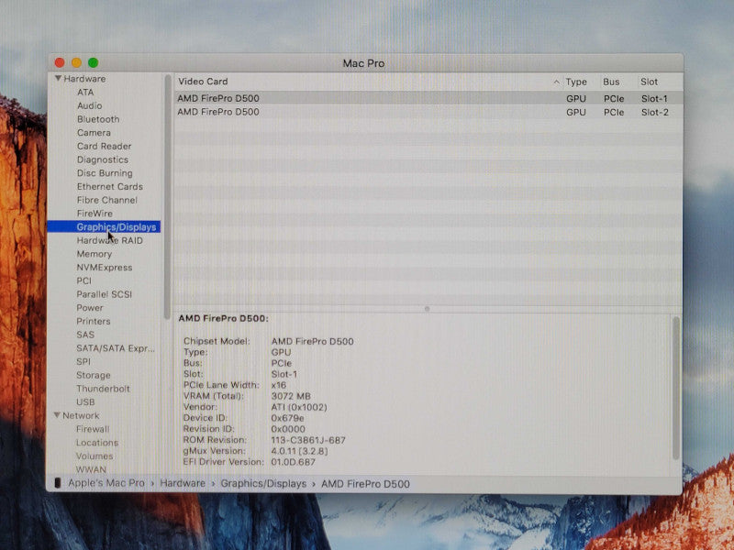
Task: Open Card Reader information
Action: click(x=104, y=146)
